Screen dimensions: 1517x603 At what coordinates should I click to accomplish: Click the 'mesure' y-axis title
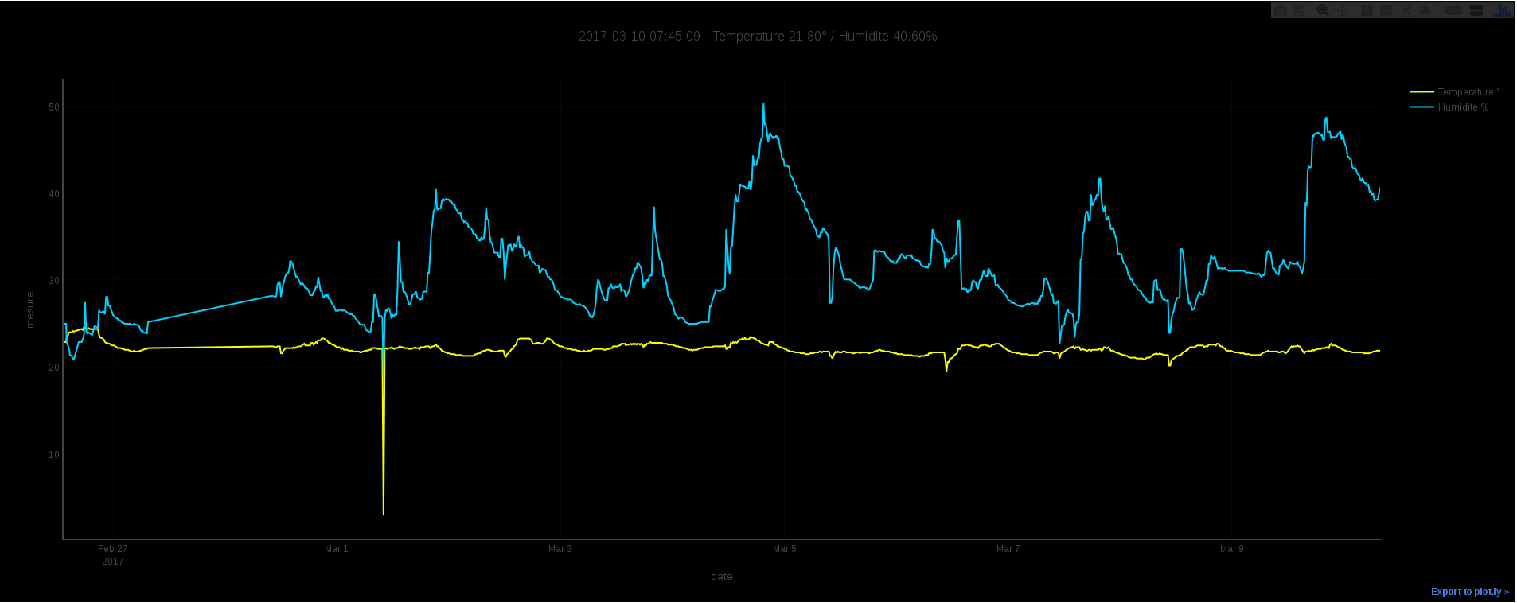coord(30,309)
